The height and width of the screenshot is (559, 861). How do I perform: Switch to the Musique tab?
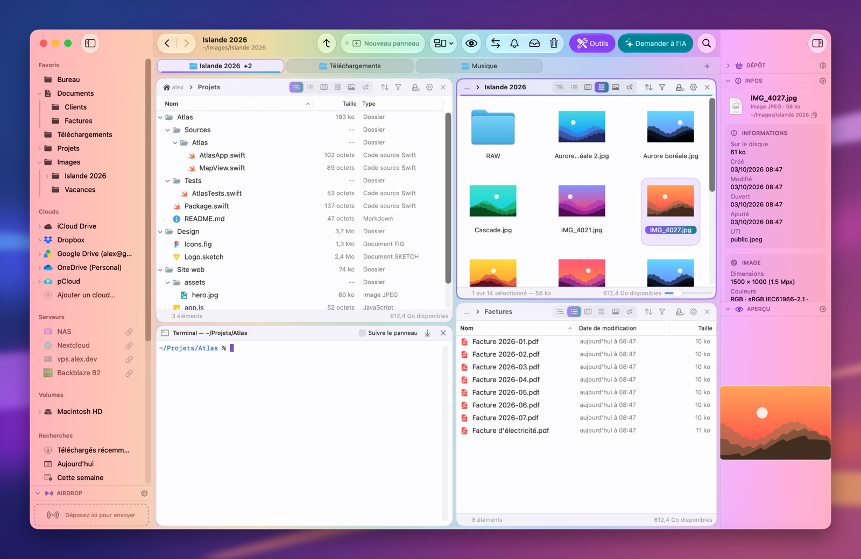click(x=479, y=66)
